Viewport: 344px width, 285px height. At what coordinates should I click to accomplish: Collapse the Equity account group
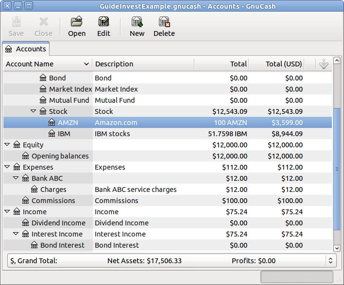(7, 145)
